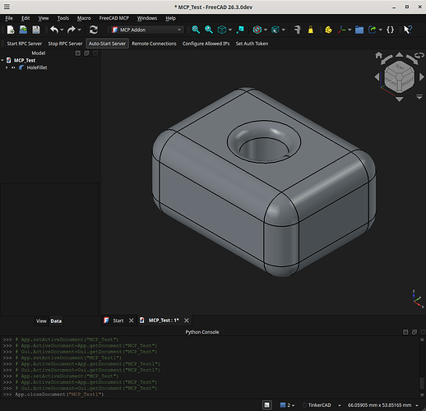Image resolution: width=426 pixels, height=411 pixels.
Task: Create a new document with the New icon
Action: pos(11,30)
